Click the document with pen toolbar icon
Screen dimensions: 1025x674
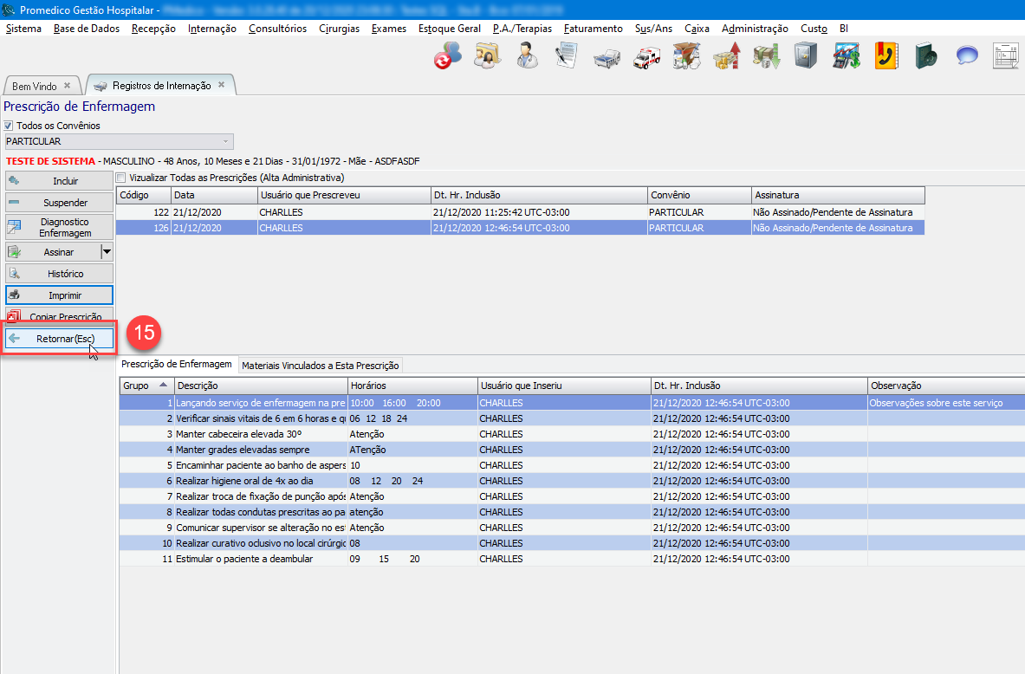[567, 57]
